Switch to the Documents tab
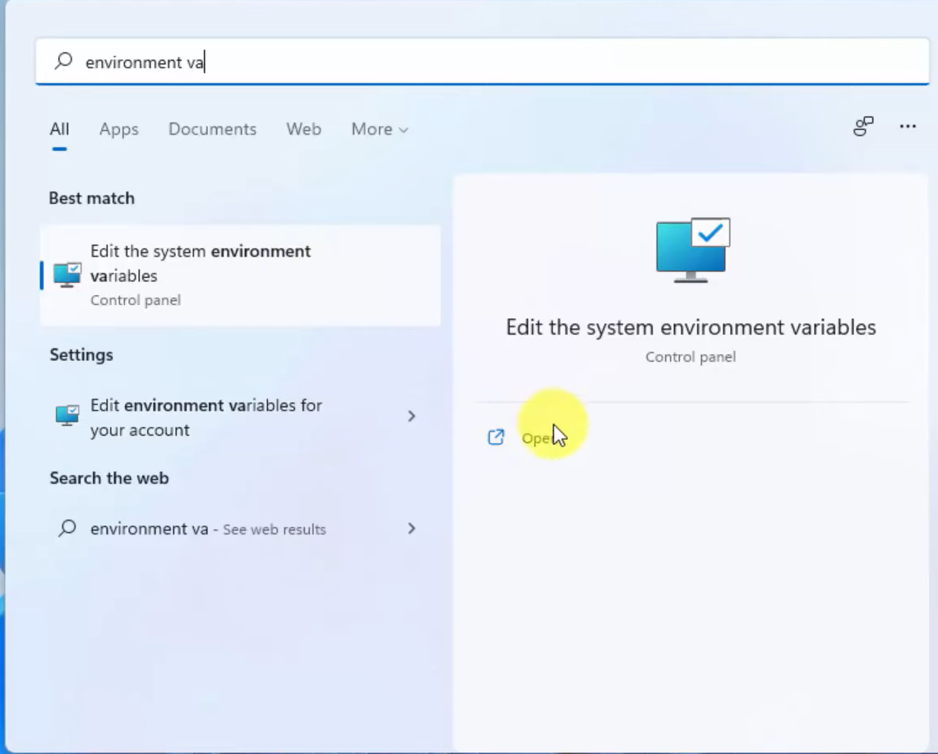 tap(212, 129)
